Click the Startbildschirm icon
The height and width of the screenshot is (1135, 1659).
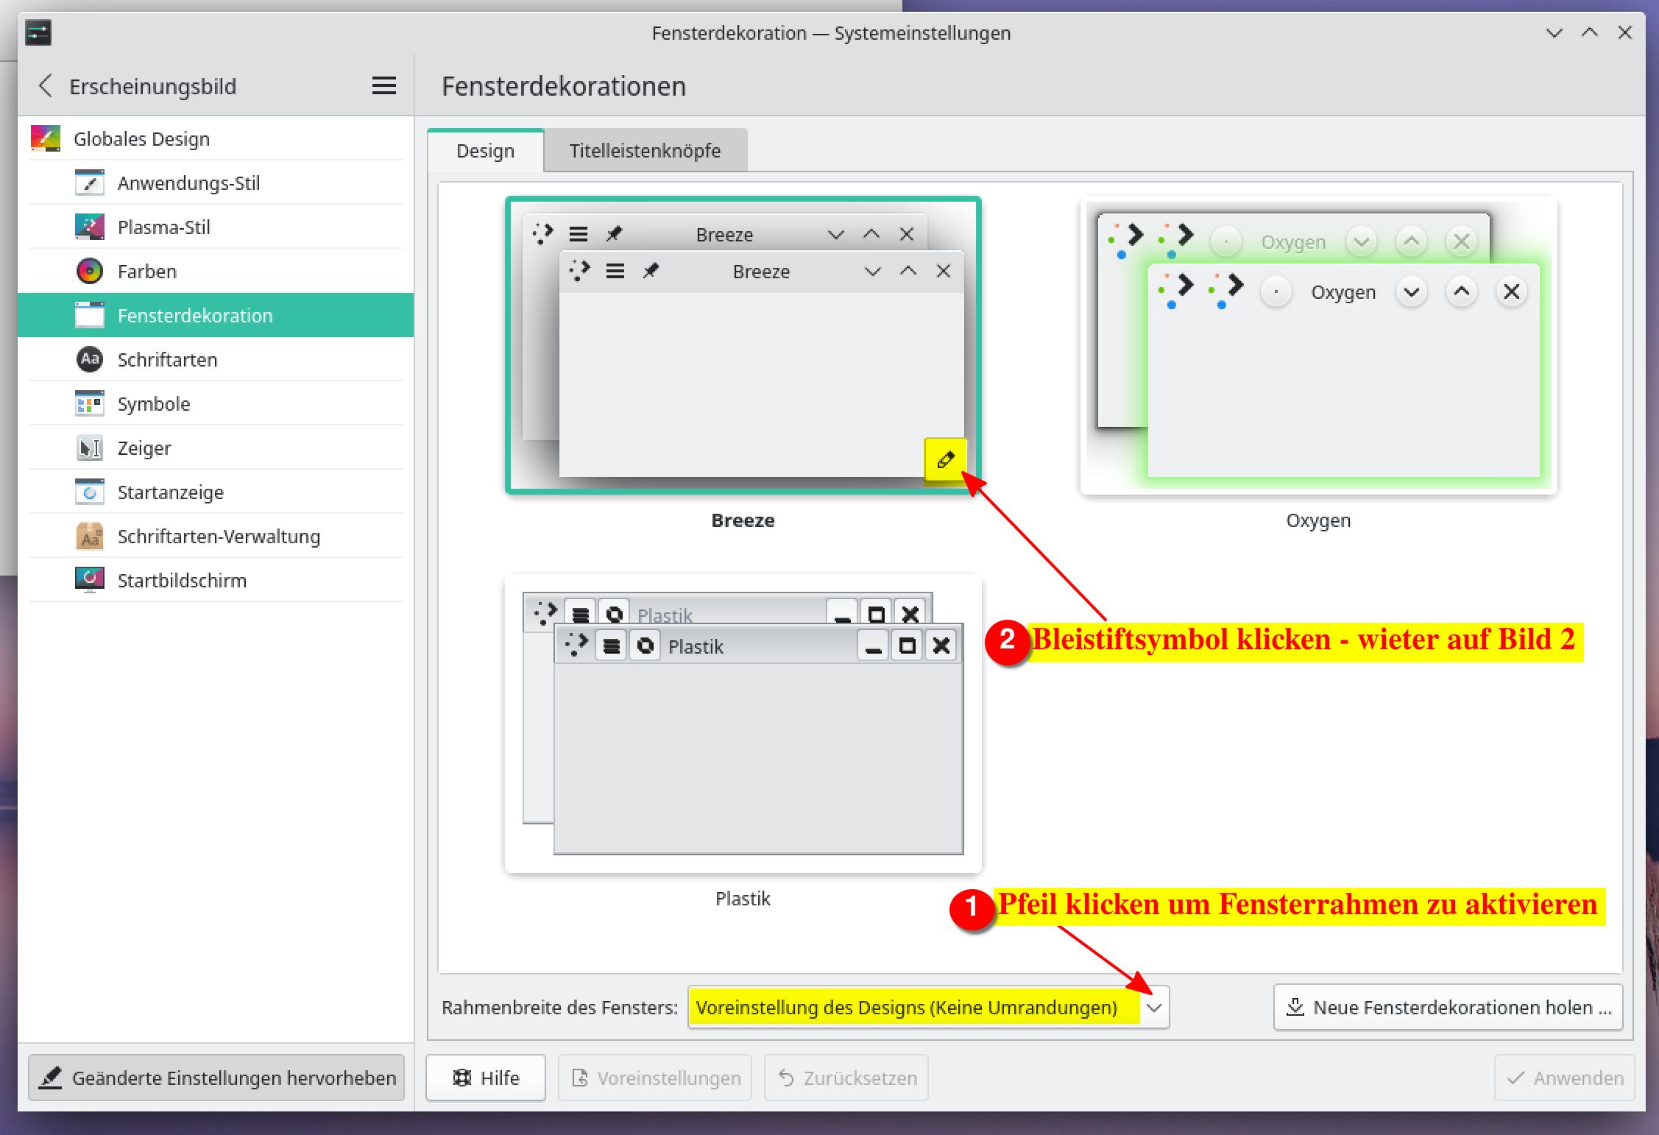tap(90, 580)
